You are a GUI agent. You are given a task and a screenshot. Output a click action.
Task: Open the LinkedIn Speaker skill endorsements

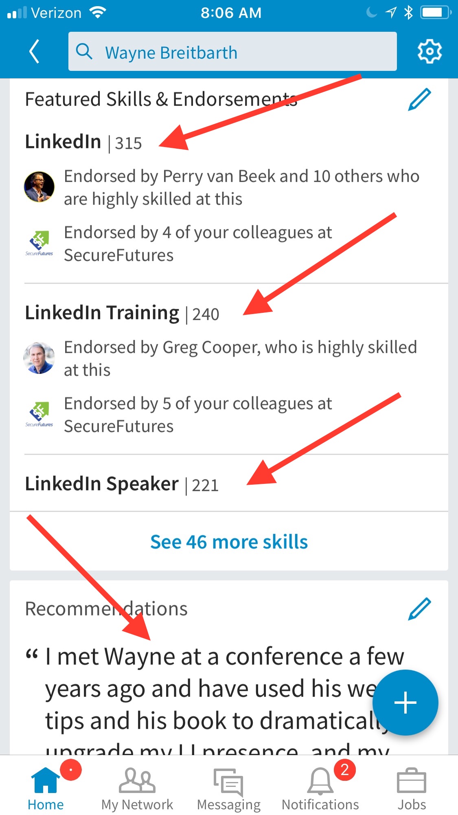(x=101, y=484)
